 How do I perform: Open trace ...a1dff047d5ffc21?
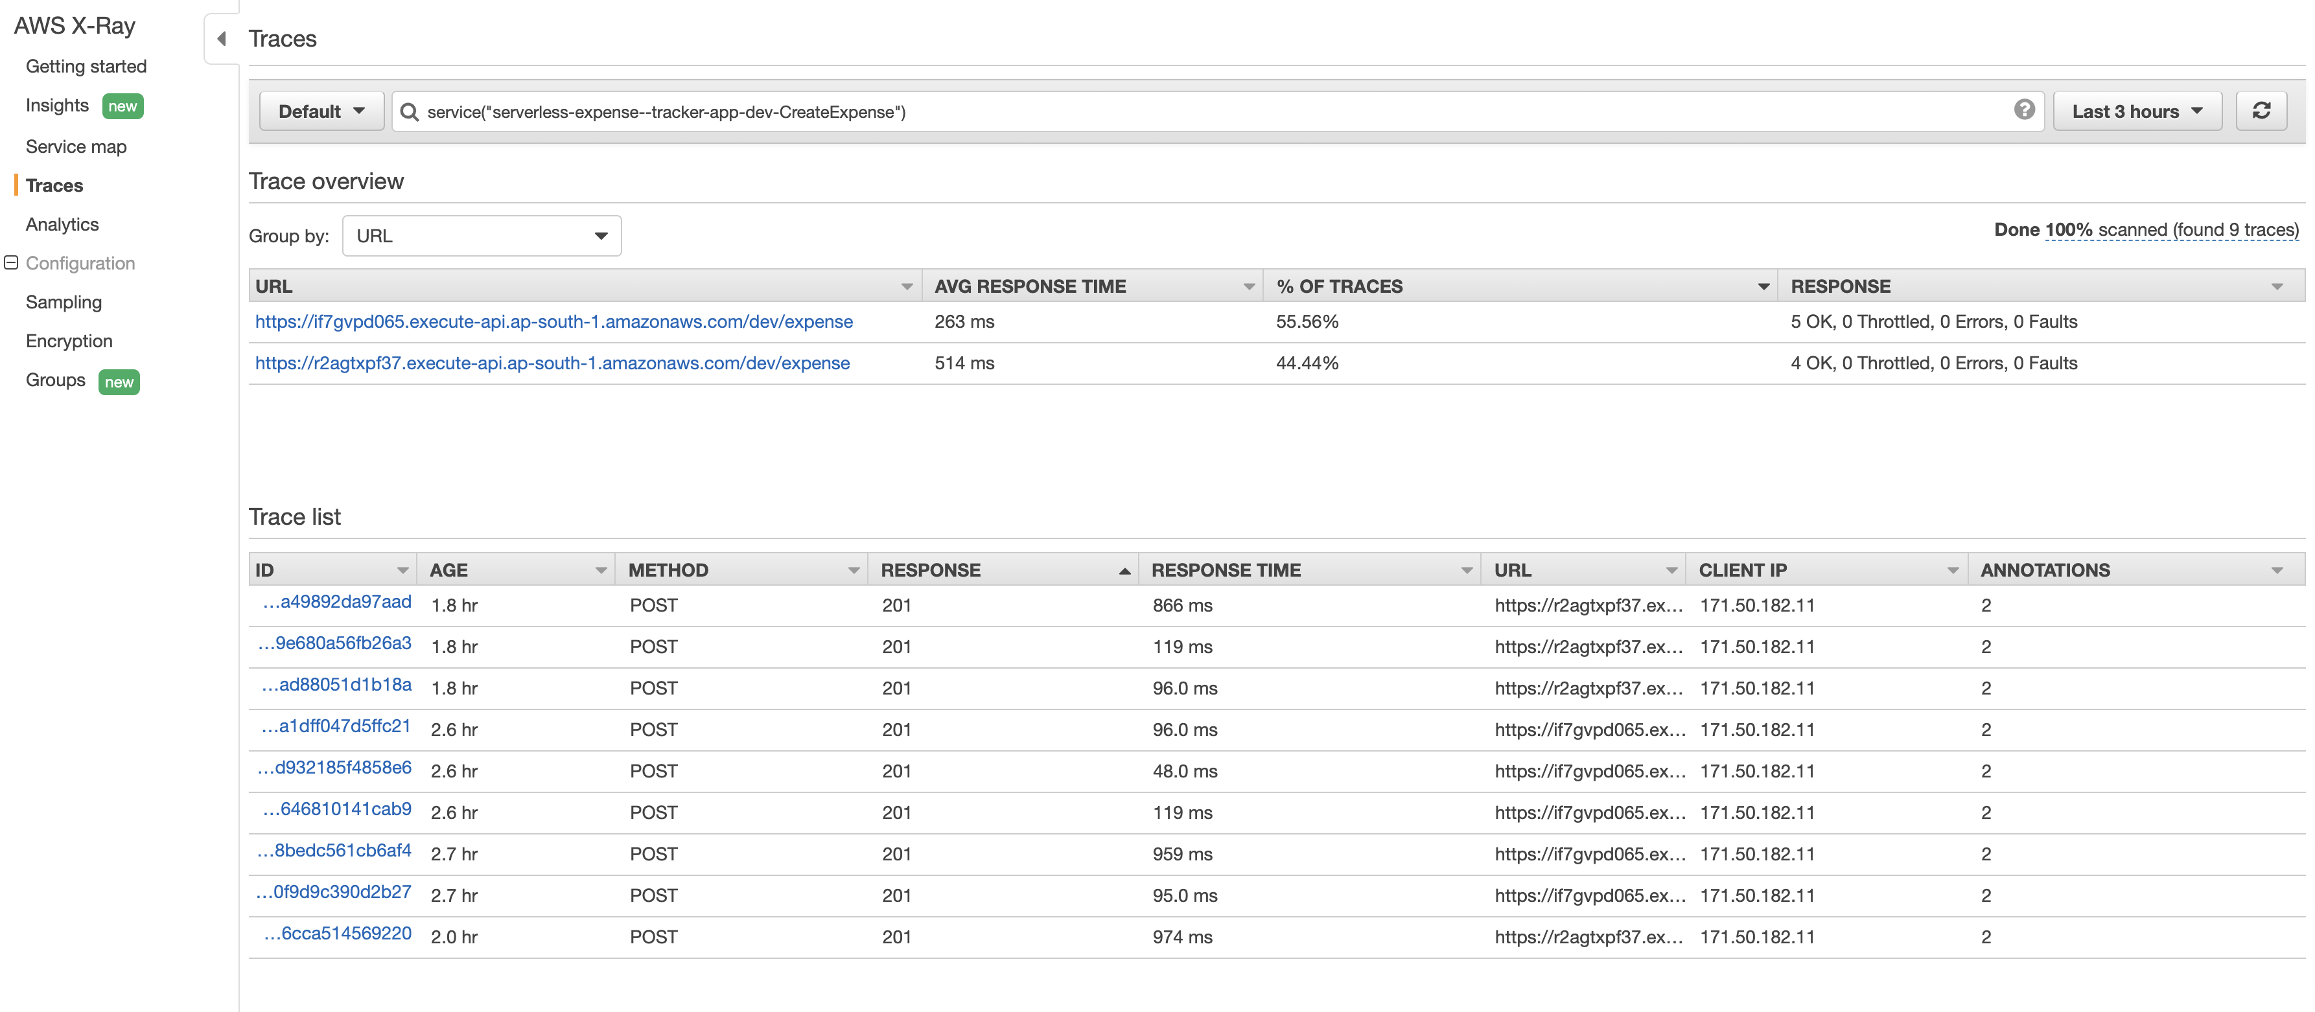click(336, 725)
